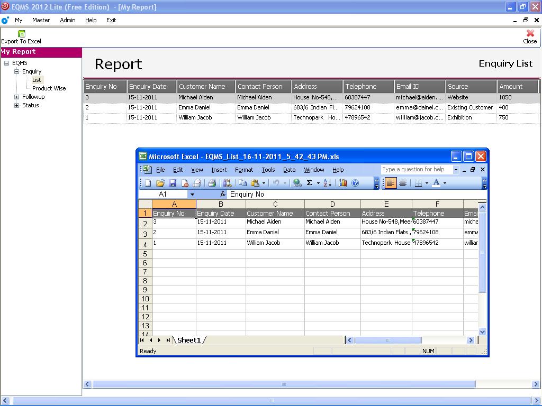Click the Borders icon in Excel toolbar
542x406 pixels.
[x=418, y=183]
